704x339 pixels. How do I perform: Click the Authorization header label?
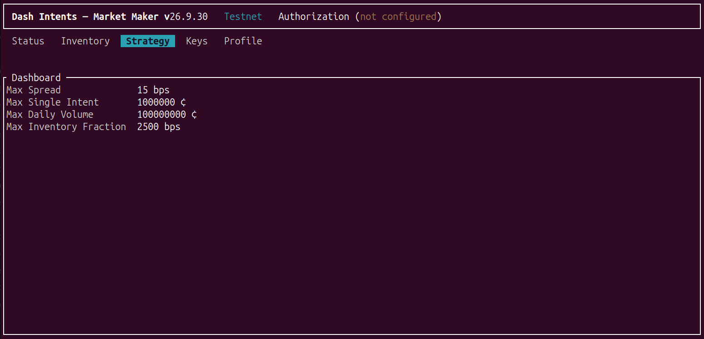pos(314,17)
